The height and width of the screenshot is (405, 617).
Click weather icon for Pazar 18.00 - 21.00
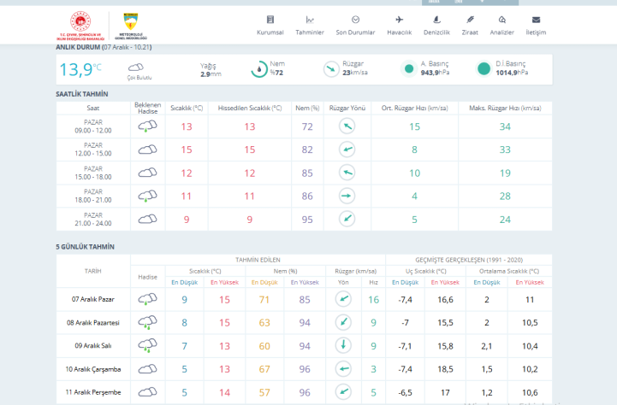(x=147, y=196)
